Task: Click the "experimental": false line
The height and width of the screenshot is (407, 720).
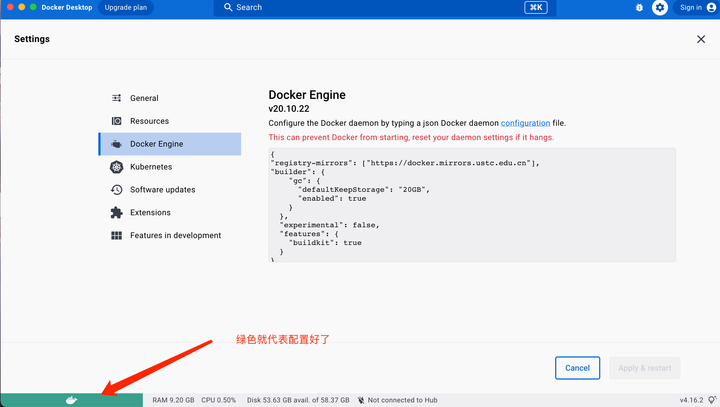Action: coord(330,225)
